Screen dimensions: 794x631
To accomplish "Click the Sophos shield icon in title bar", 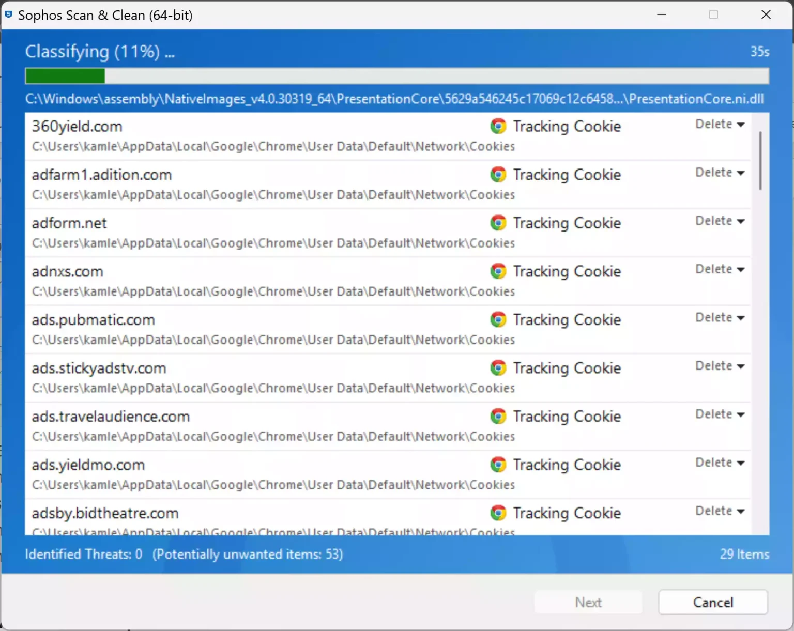I will tap(9, 15).
